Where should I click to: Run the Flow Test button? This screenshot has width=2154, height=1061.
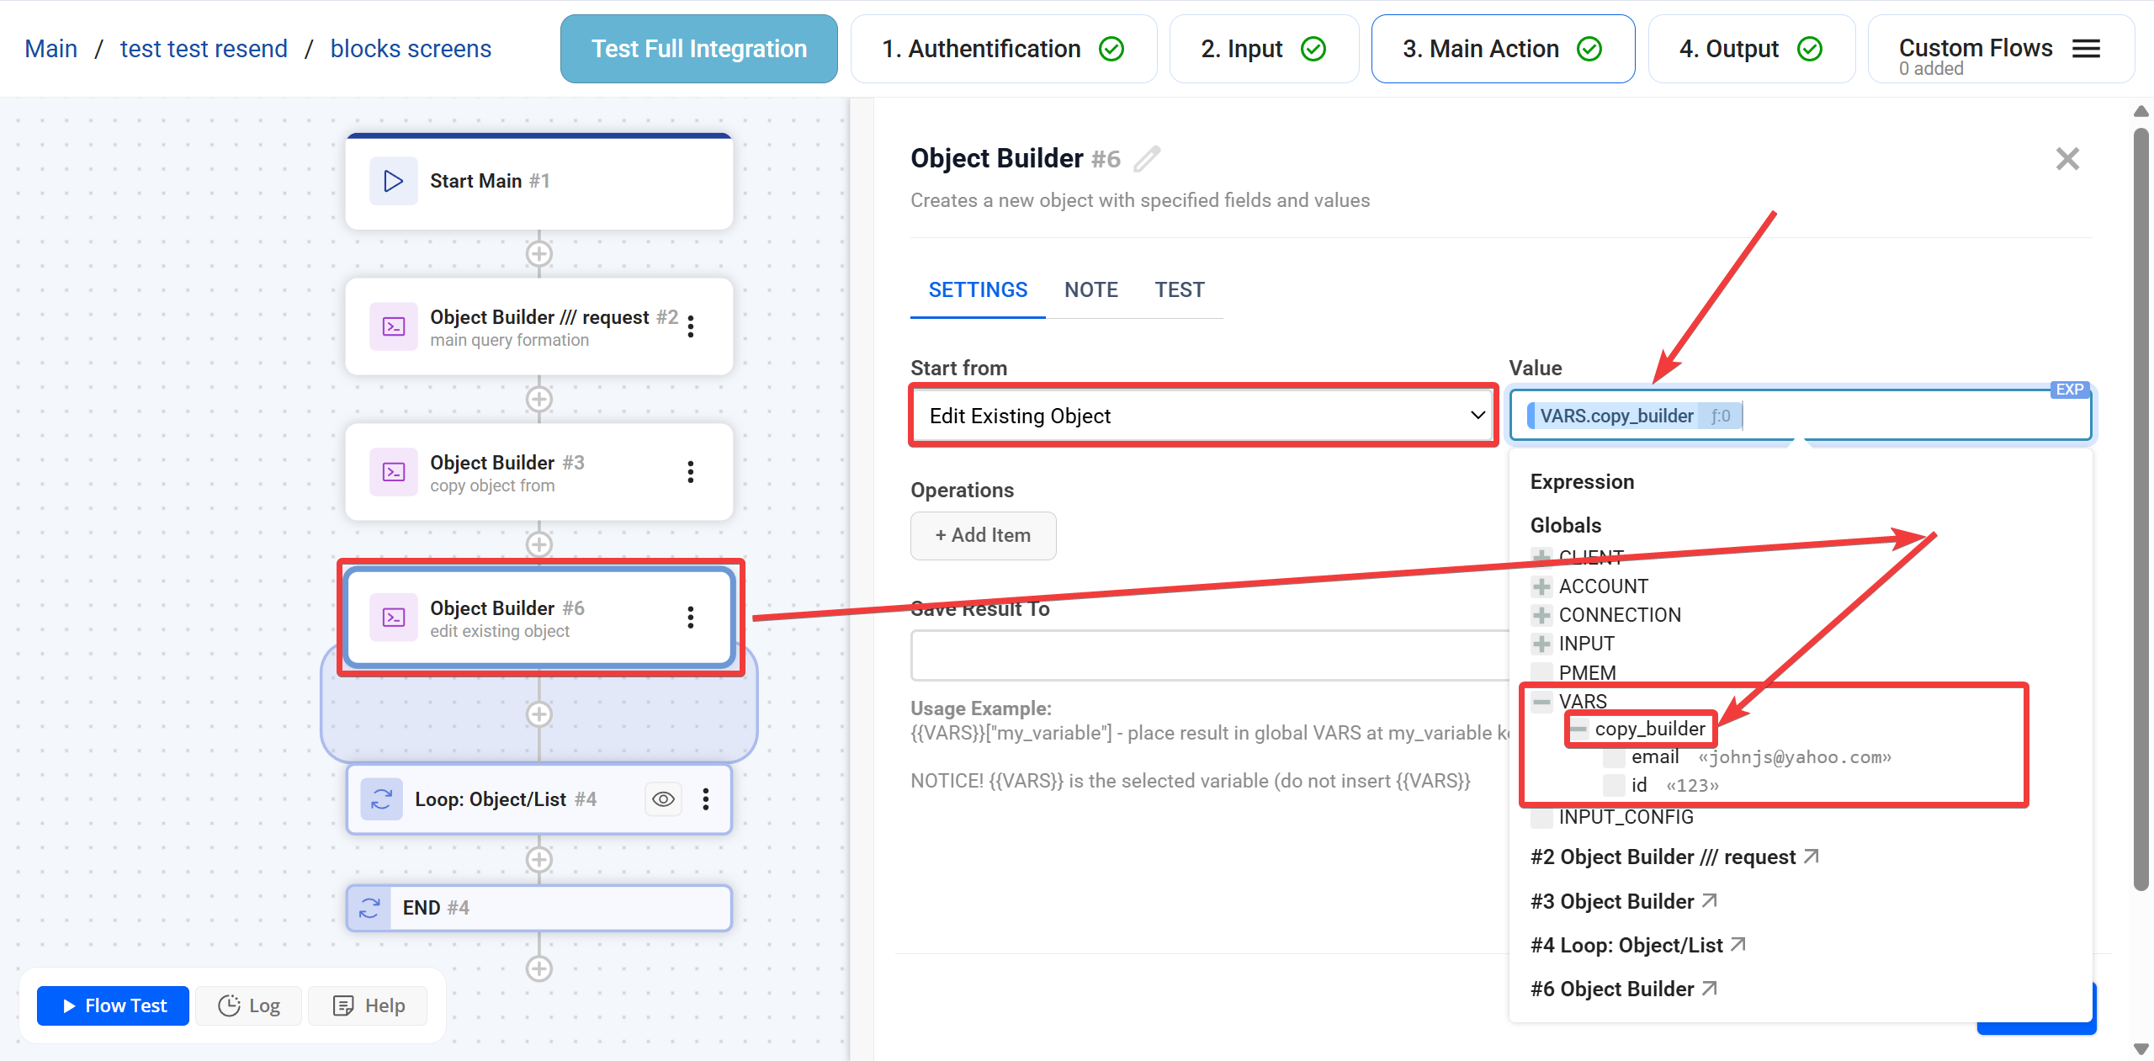click(114, 1005)
